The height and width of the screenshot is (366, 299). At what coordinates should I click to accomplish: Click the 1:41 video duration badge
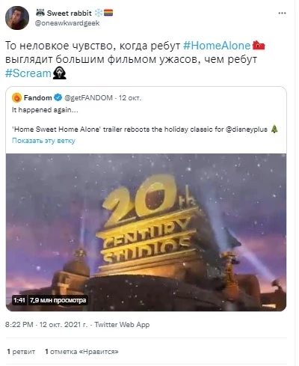[19, 300]
